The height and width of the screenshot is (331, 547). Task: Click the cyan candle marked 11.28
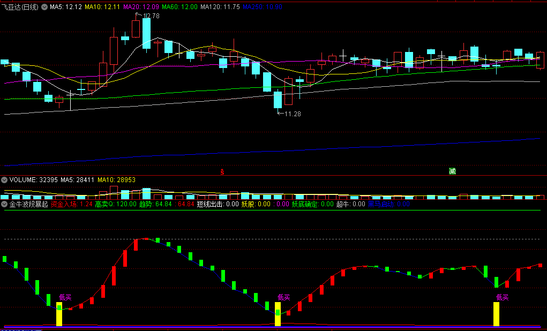point(278,100)
